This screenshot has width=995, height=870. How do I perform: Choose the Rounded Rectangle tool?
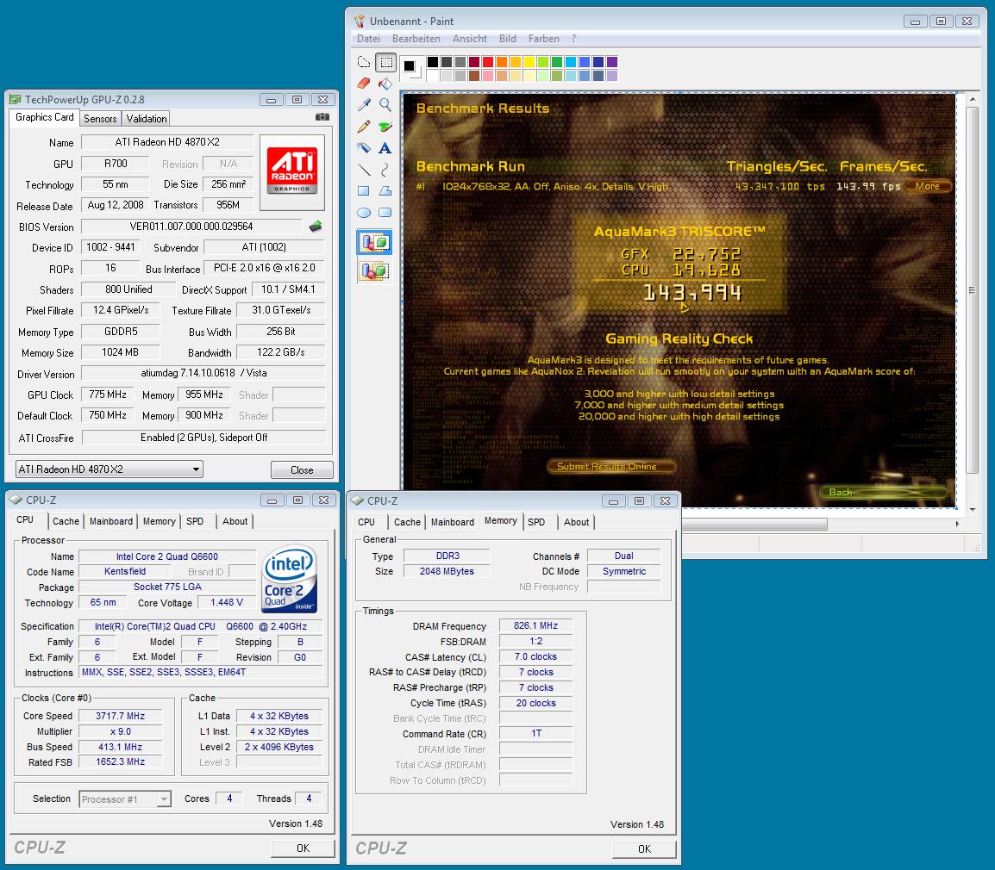pyautogui.click(x=385, y=213)
